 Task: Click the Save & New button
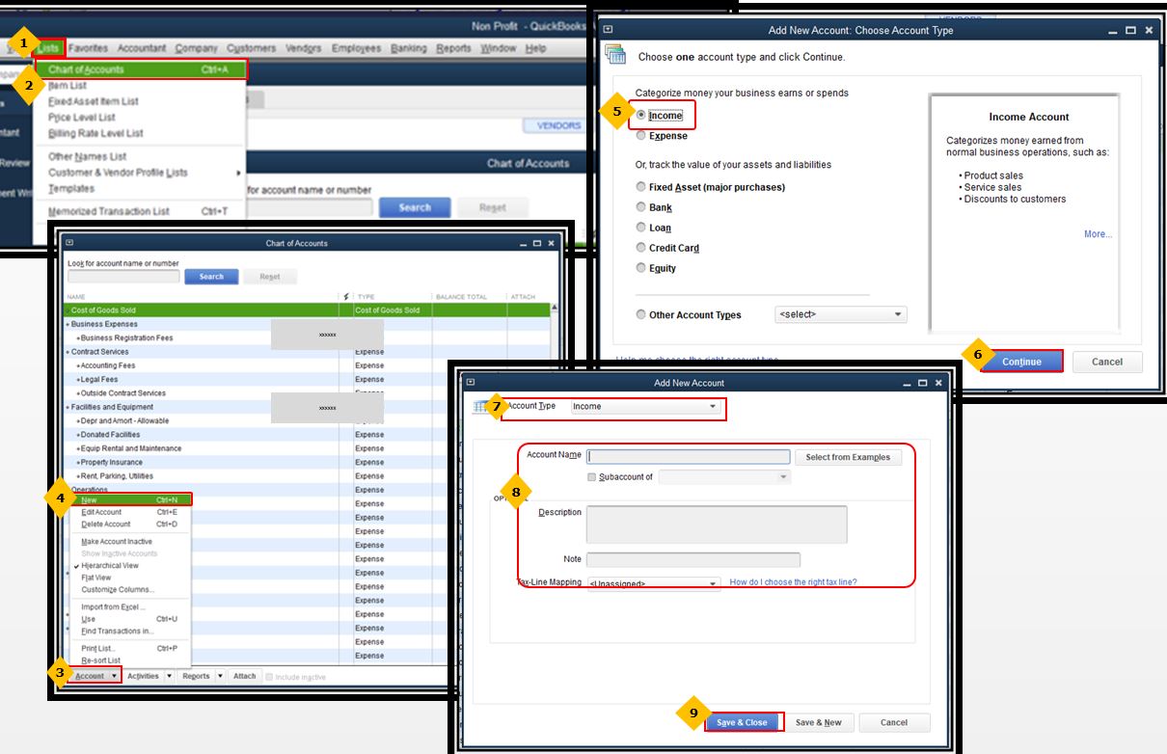pos(819,722)
